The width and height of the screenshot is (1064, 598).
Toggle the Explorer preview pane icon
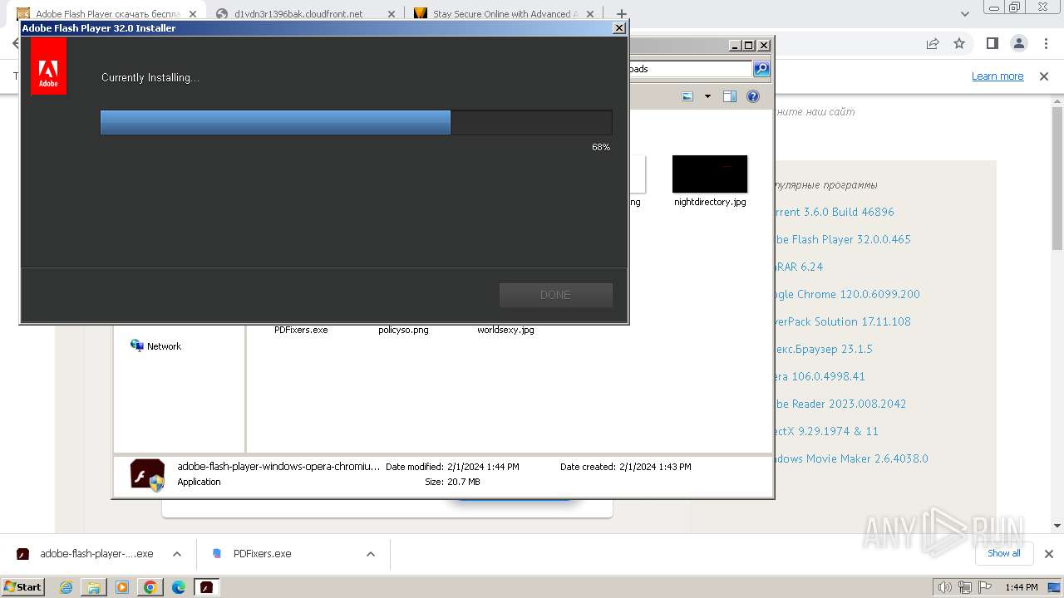730,96
